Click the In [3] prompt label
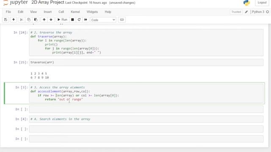The height and width of the screenshot is (152, 271). point(22,87)
